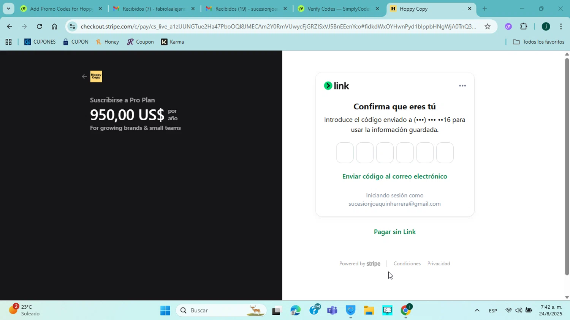Viewport: 570px width, 320px height.
Task: Close the Add Promo Codes tab
Action: (100, 9)
